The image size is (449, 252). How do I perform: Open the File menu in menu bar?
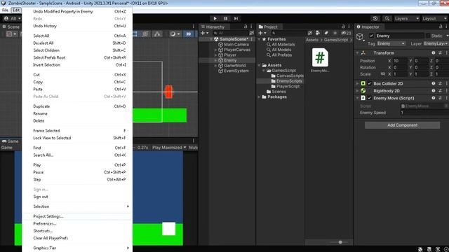coord(5,10)
